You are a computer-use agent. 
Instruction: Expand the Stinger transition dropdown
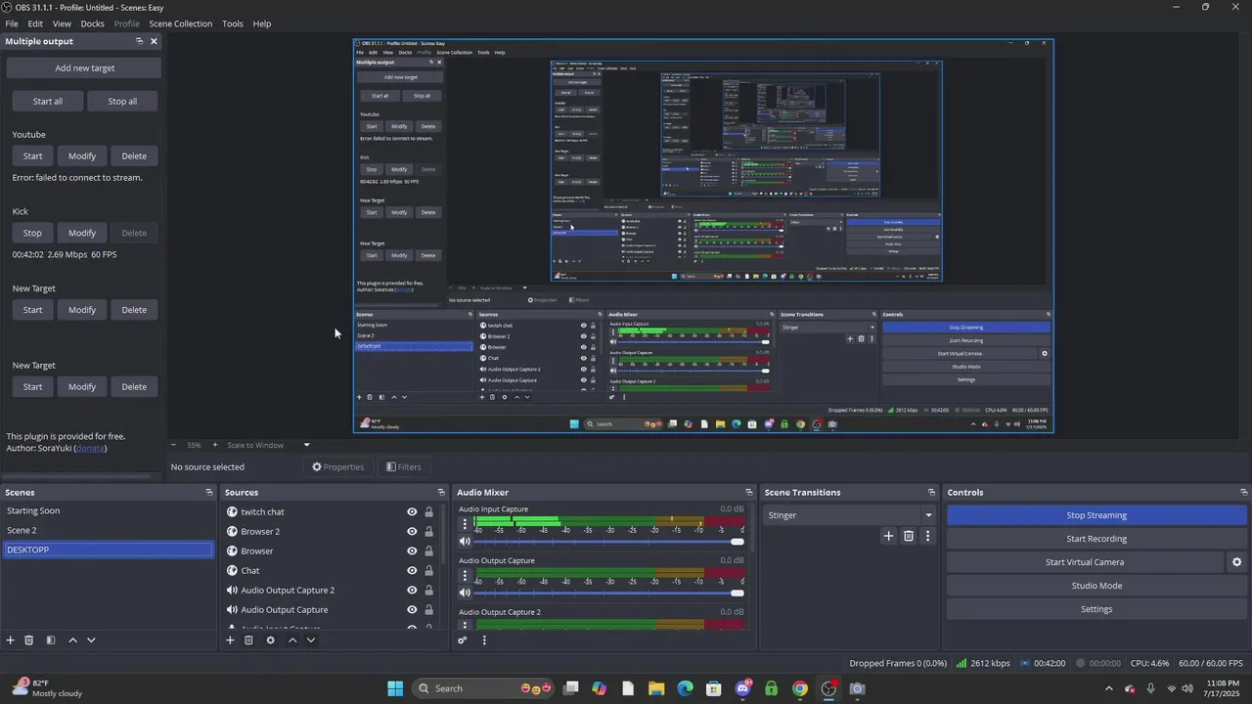[928, 515]
